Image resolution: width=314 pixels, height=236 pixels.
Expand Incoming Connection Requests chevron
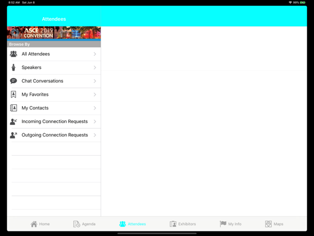95,121
